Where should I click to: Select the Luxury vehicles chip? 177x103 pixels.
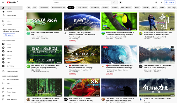(x=82, y=8)
